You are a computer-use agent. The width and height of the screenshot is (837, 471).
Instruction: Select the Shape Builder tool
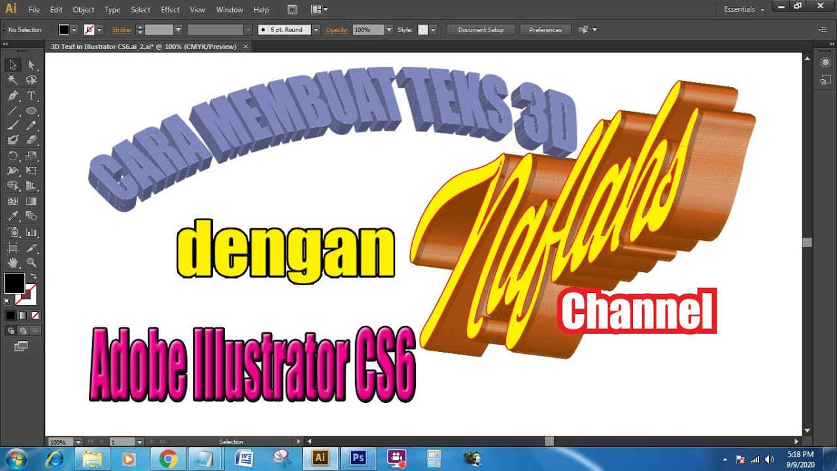(12, 186)
